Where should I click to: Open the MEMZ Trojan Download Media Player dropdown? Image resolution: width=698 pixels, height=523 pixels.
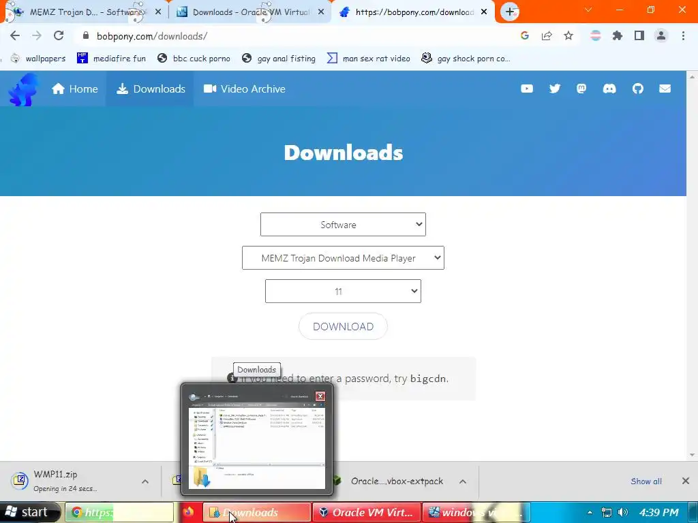[x=343, y=258]
